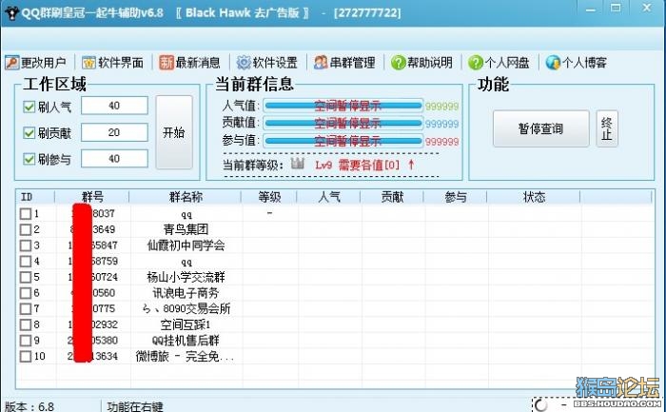
Task: Open the 软件设置 gear icon
Action: click(x=244, y=63)
